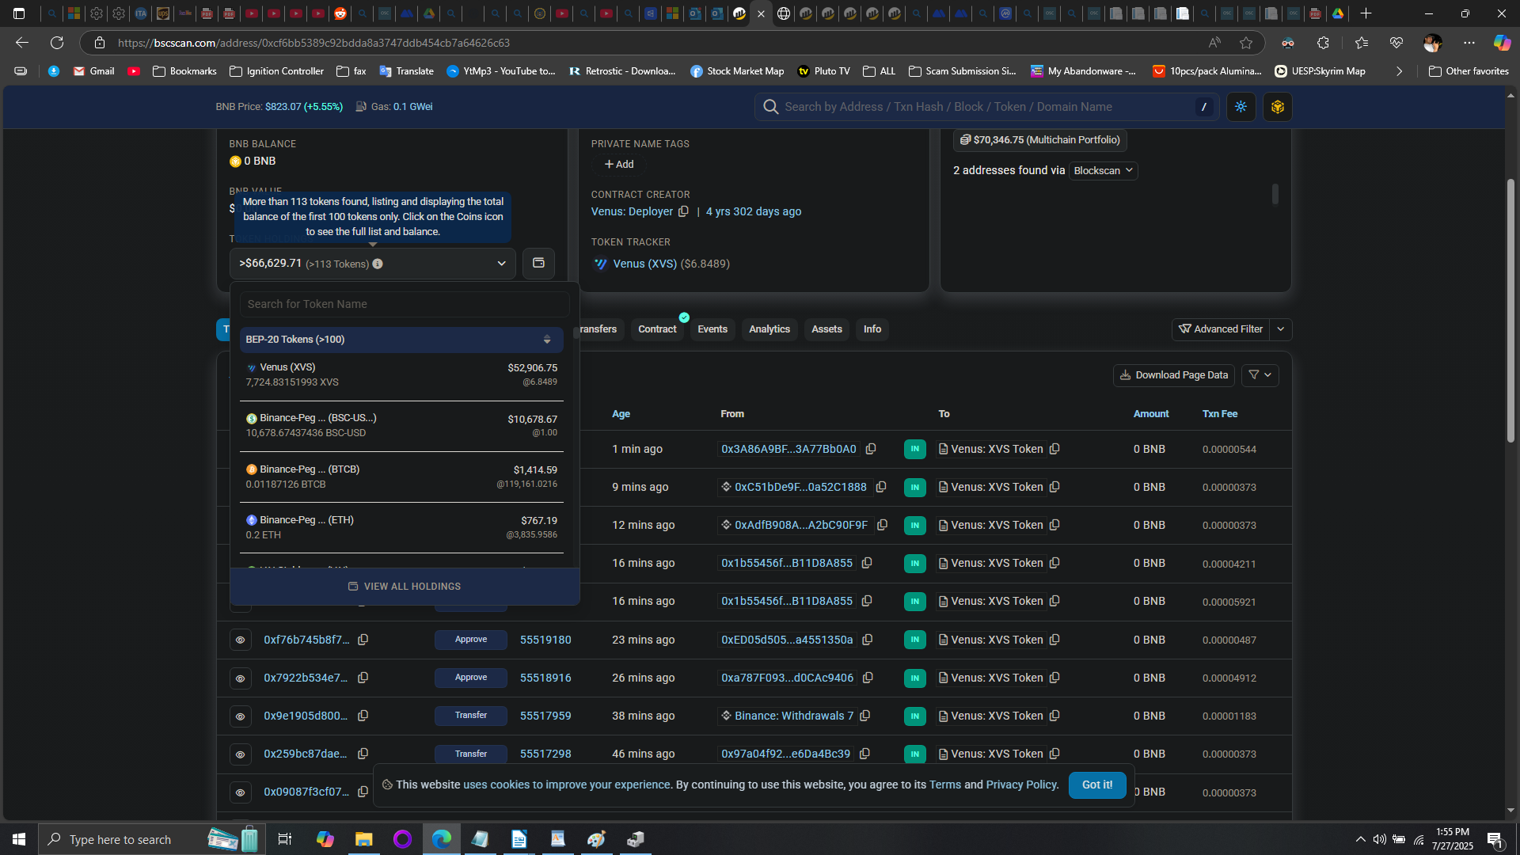The height and width of the screenshot is (855, 1520).
Task: Switch to the Info tab
Action: [x=872, y=329]
